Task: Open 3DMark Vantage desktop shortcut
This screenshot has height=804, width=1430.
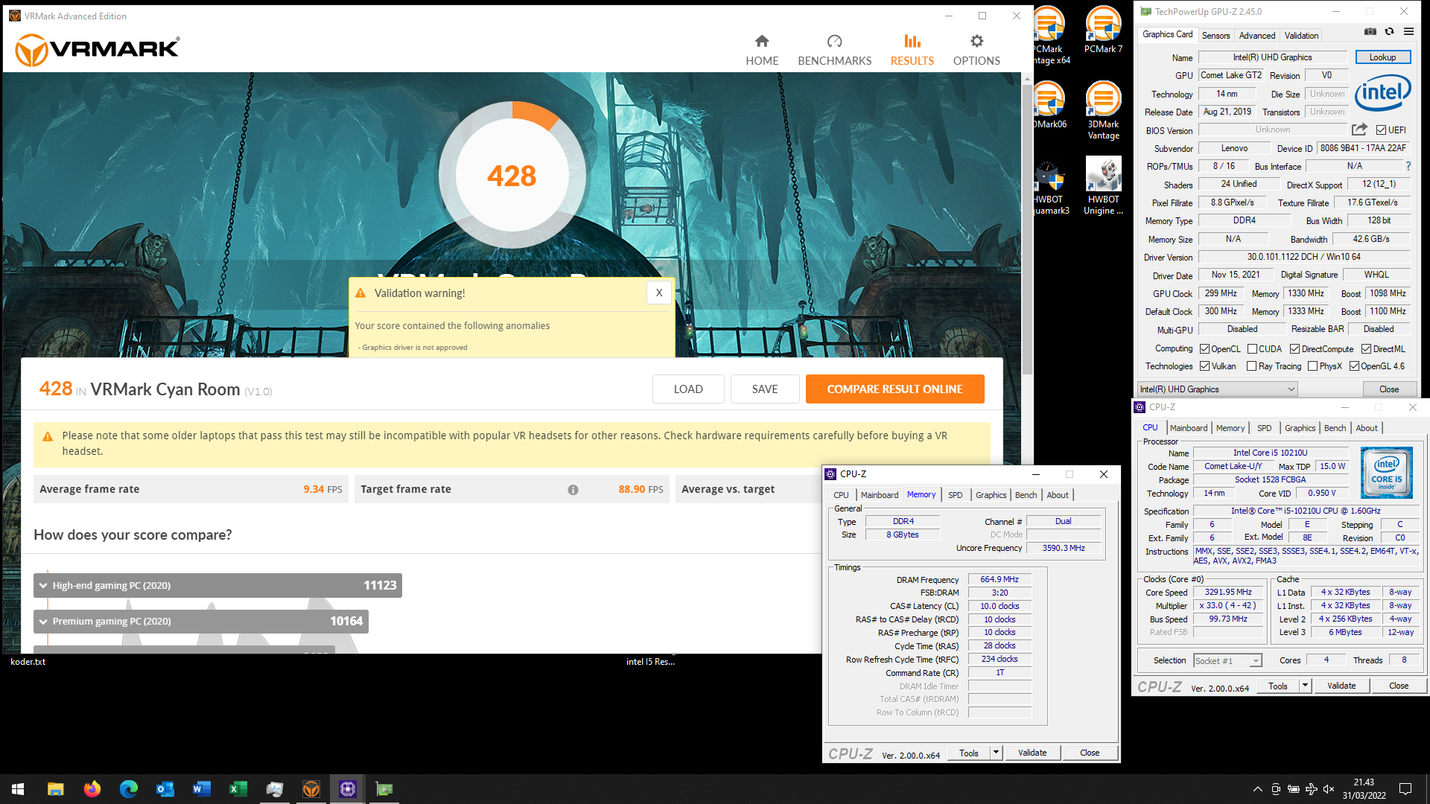Action: click(x=1103, y=110)
